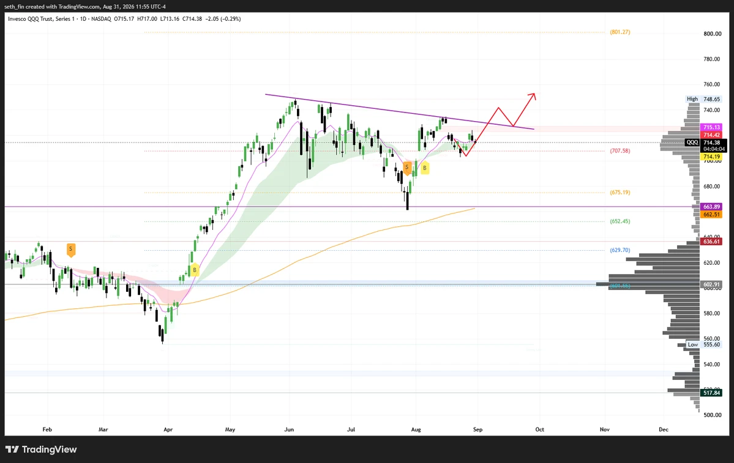This screenshot has width=734, height=463.
Task: Click the Oct label on time axis
Action: pyautogui.click(x=540, y=429)
